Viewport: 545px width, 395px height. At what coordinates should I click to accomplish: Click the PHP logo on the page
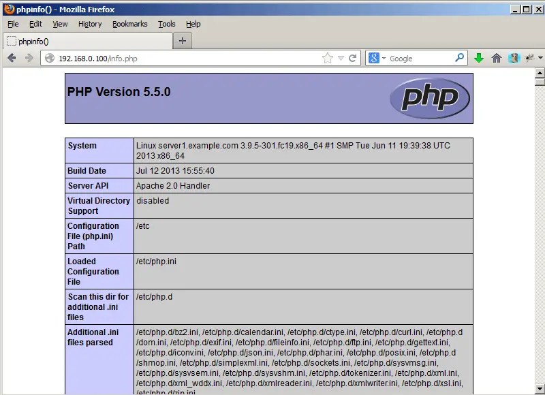[x=430, y=98]
